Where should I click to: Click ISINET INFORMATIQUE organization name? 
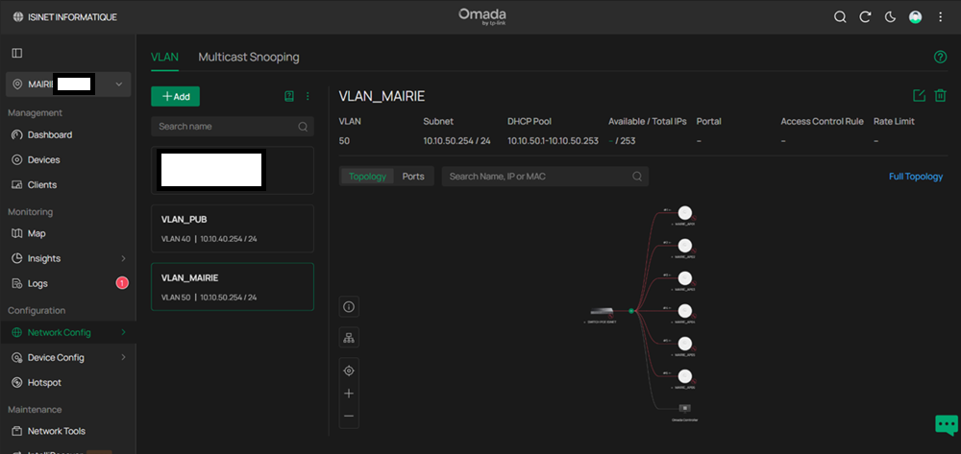(x=72, y=17)
